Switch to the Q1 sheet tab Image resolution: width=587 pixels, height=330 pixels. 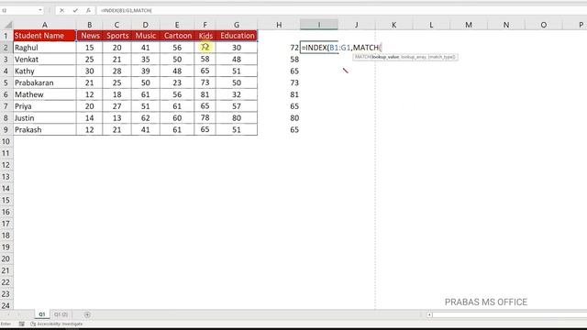(x=42, y=314)
